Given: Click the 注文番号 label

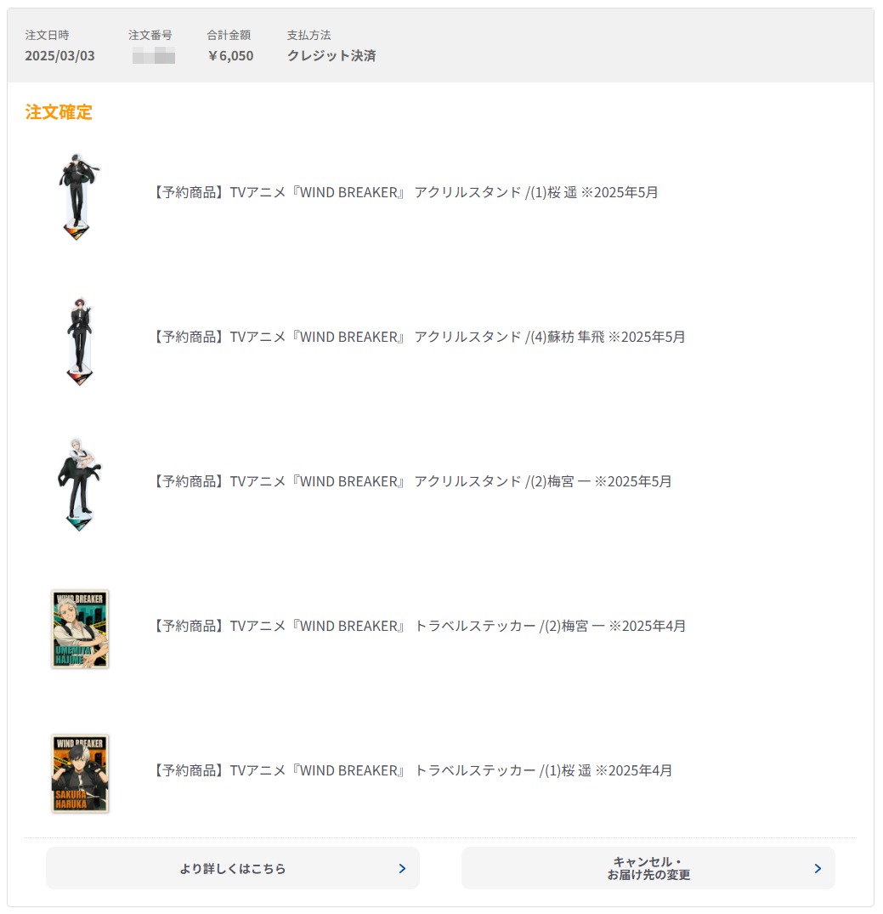Looking at the screenshot, I should (150, 35).
